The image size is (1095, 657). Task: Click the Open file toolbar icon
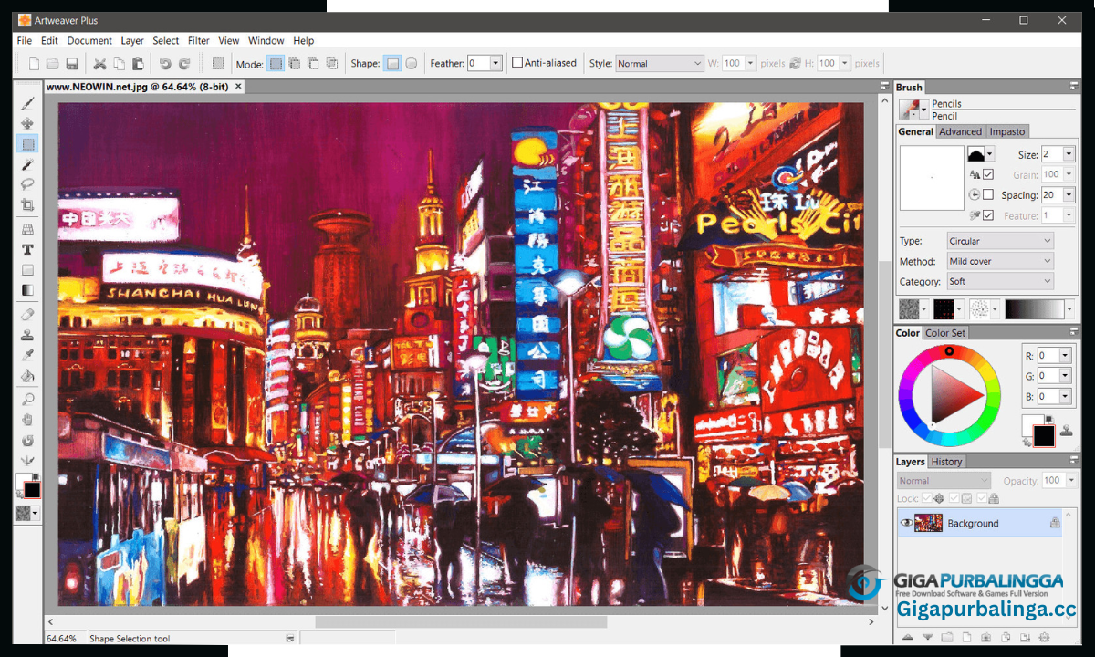tap(53, 64)
